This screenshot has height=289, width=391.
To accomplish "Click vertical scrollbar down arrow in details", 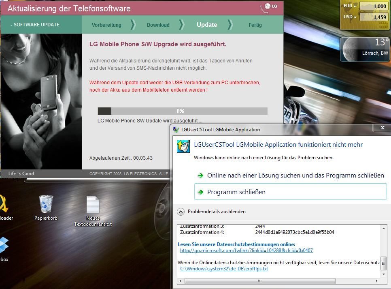I will click(x=384, y=274).
